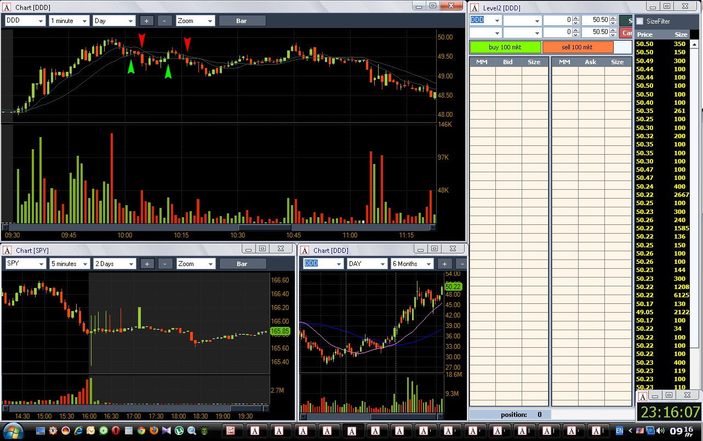The width and height of the screenshot is (703, 441).
Task: Click the A logo icon in lower Chart [DDD] title bar
Action: (x=305, y=250)
